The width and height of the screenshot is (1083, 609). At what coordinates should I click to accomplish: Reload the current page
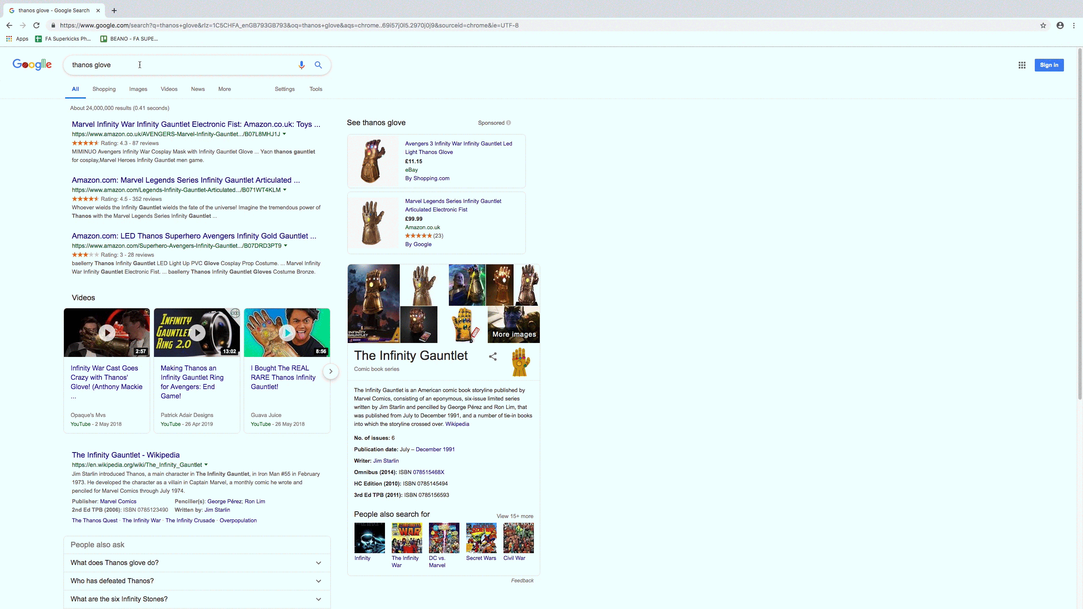pyautogui.click(x=36, y=25)
